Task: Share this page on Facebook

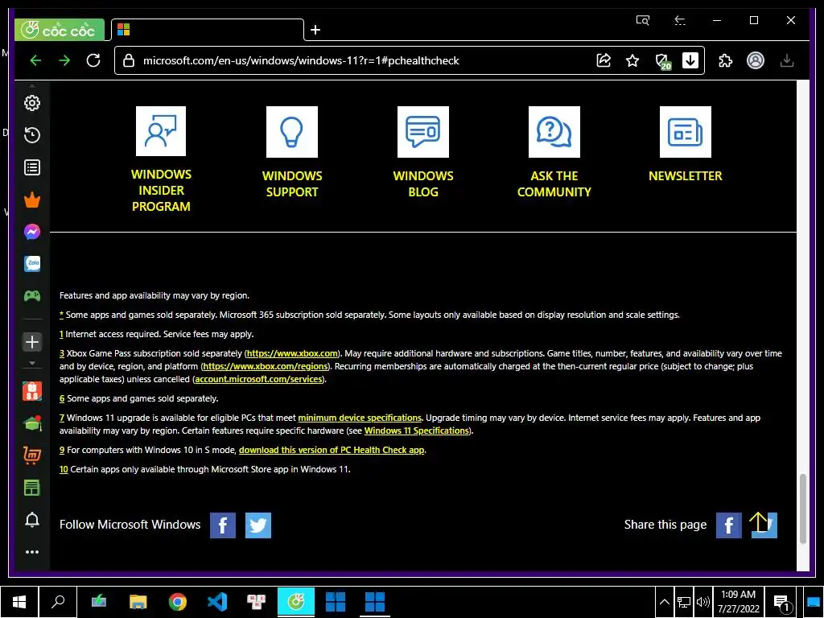Action: (729, 525)
